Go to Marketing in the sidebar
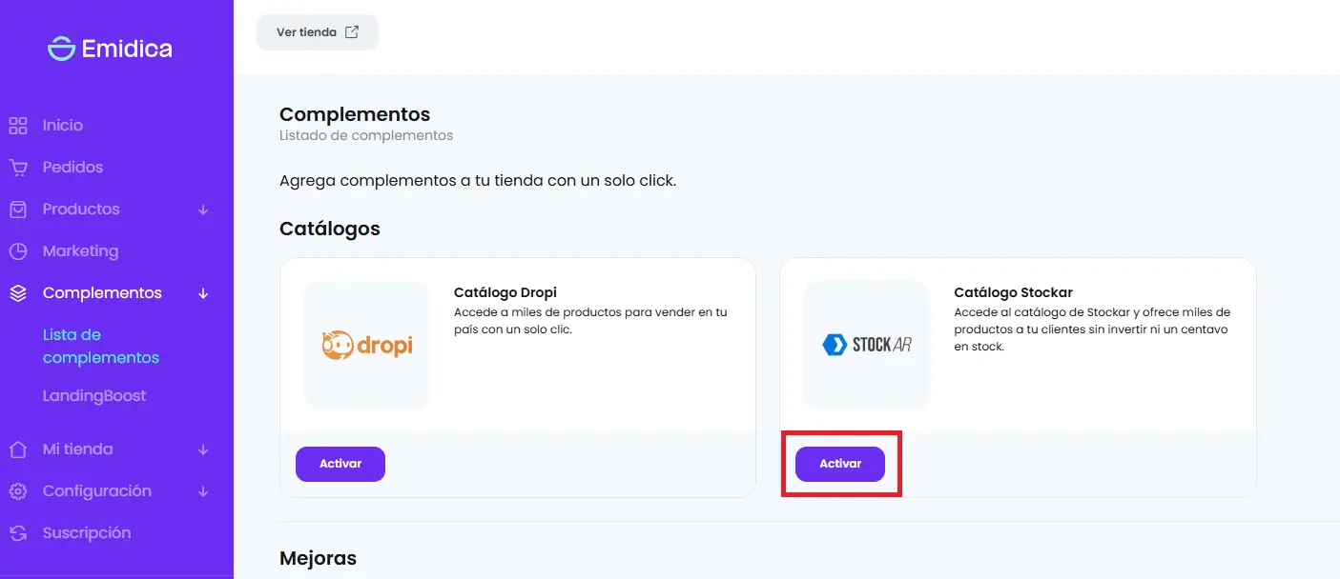This screenshot has width=1340, height=579. [80, 251]
